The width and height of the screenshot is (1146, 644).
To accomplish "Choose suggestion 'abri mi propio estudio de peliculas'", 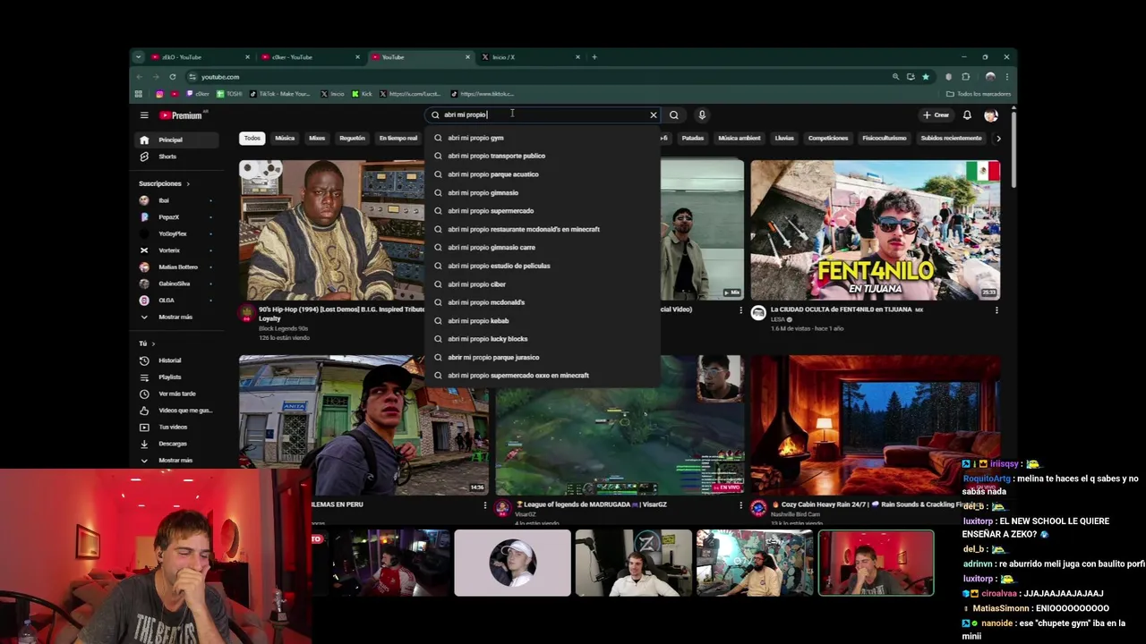I will (543, 266).
